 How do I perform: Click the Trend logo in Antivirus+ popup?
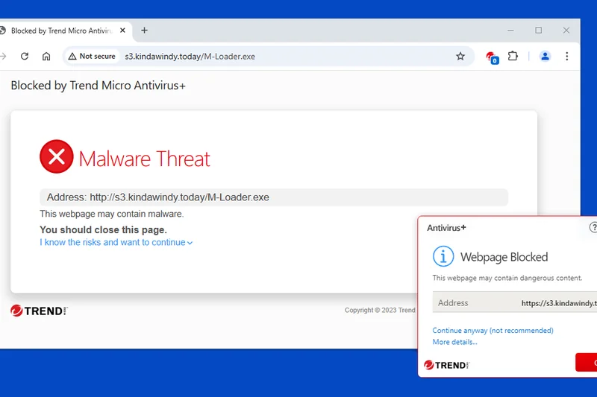(x=446, y=365)
